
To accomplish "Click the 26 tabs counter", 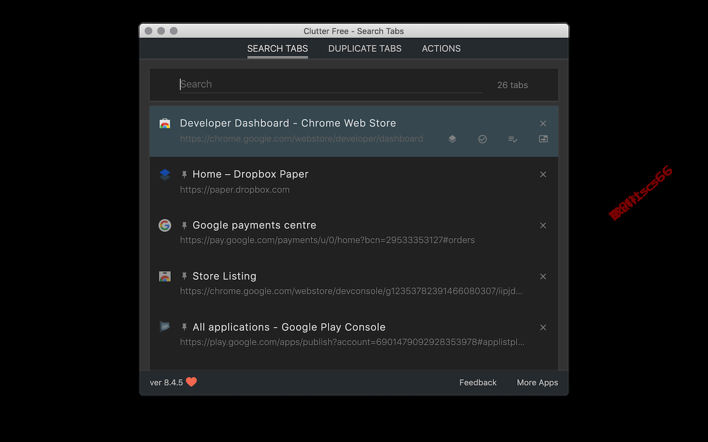I will pos(512,85).
